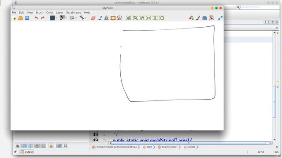
Task: Click the handle breadcrumb
Action: [191, 147]
